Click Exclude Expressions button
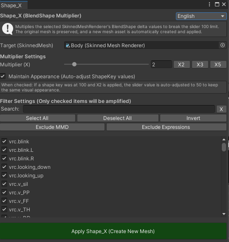This screenshot has width=229, height=242. (x=167, y=127)
